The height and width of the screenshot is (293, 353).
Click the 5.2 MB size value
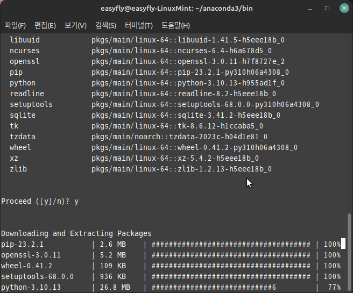coord(113,255)
